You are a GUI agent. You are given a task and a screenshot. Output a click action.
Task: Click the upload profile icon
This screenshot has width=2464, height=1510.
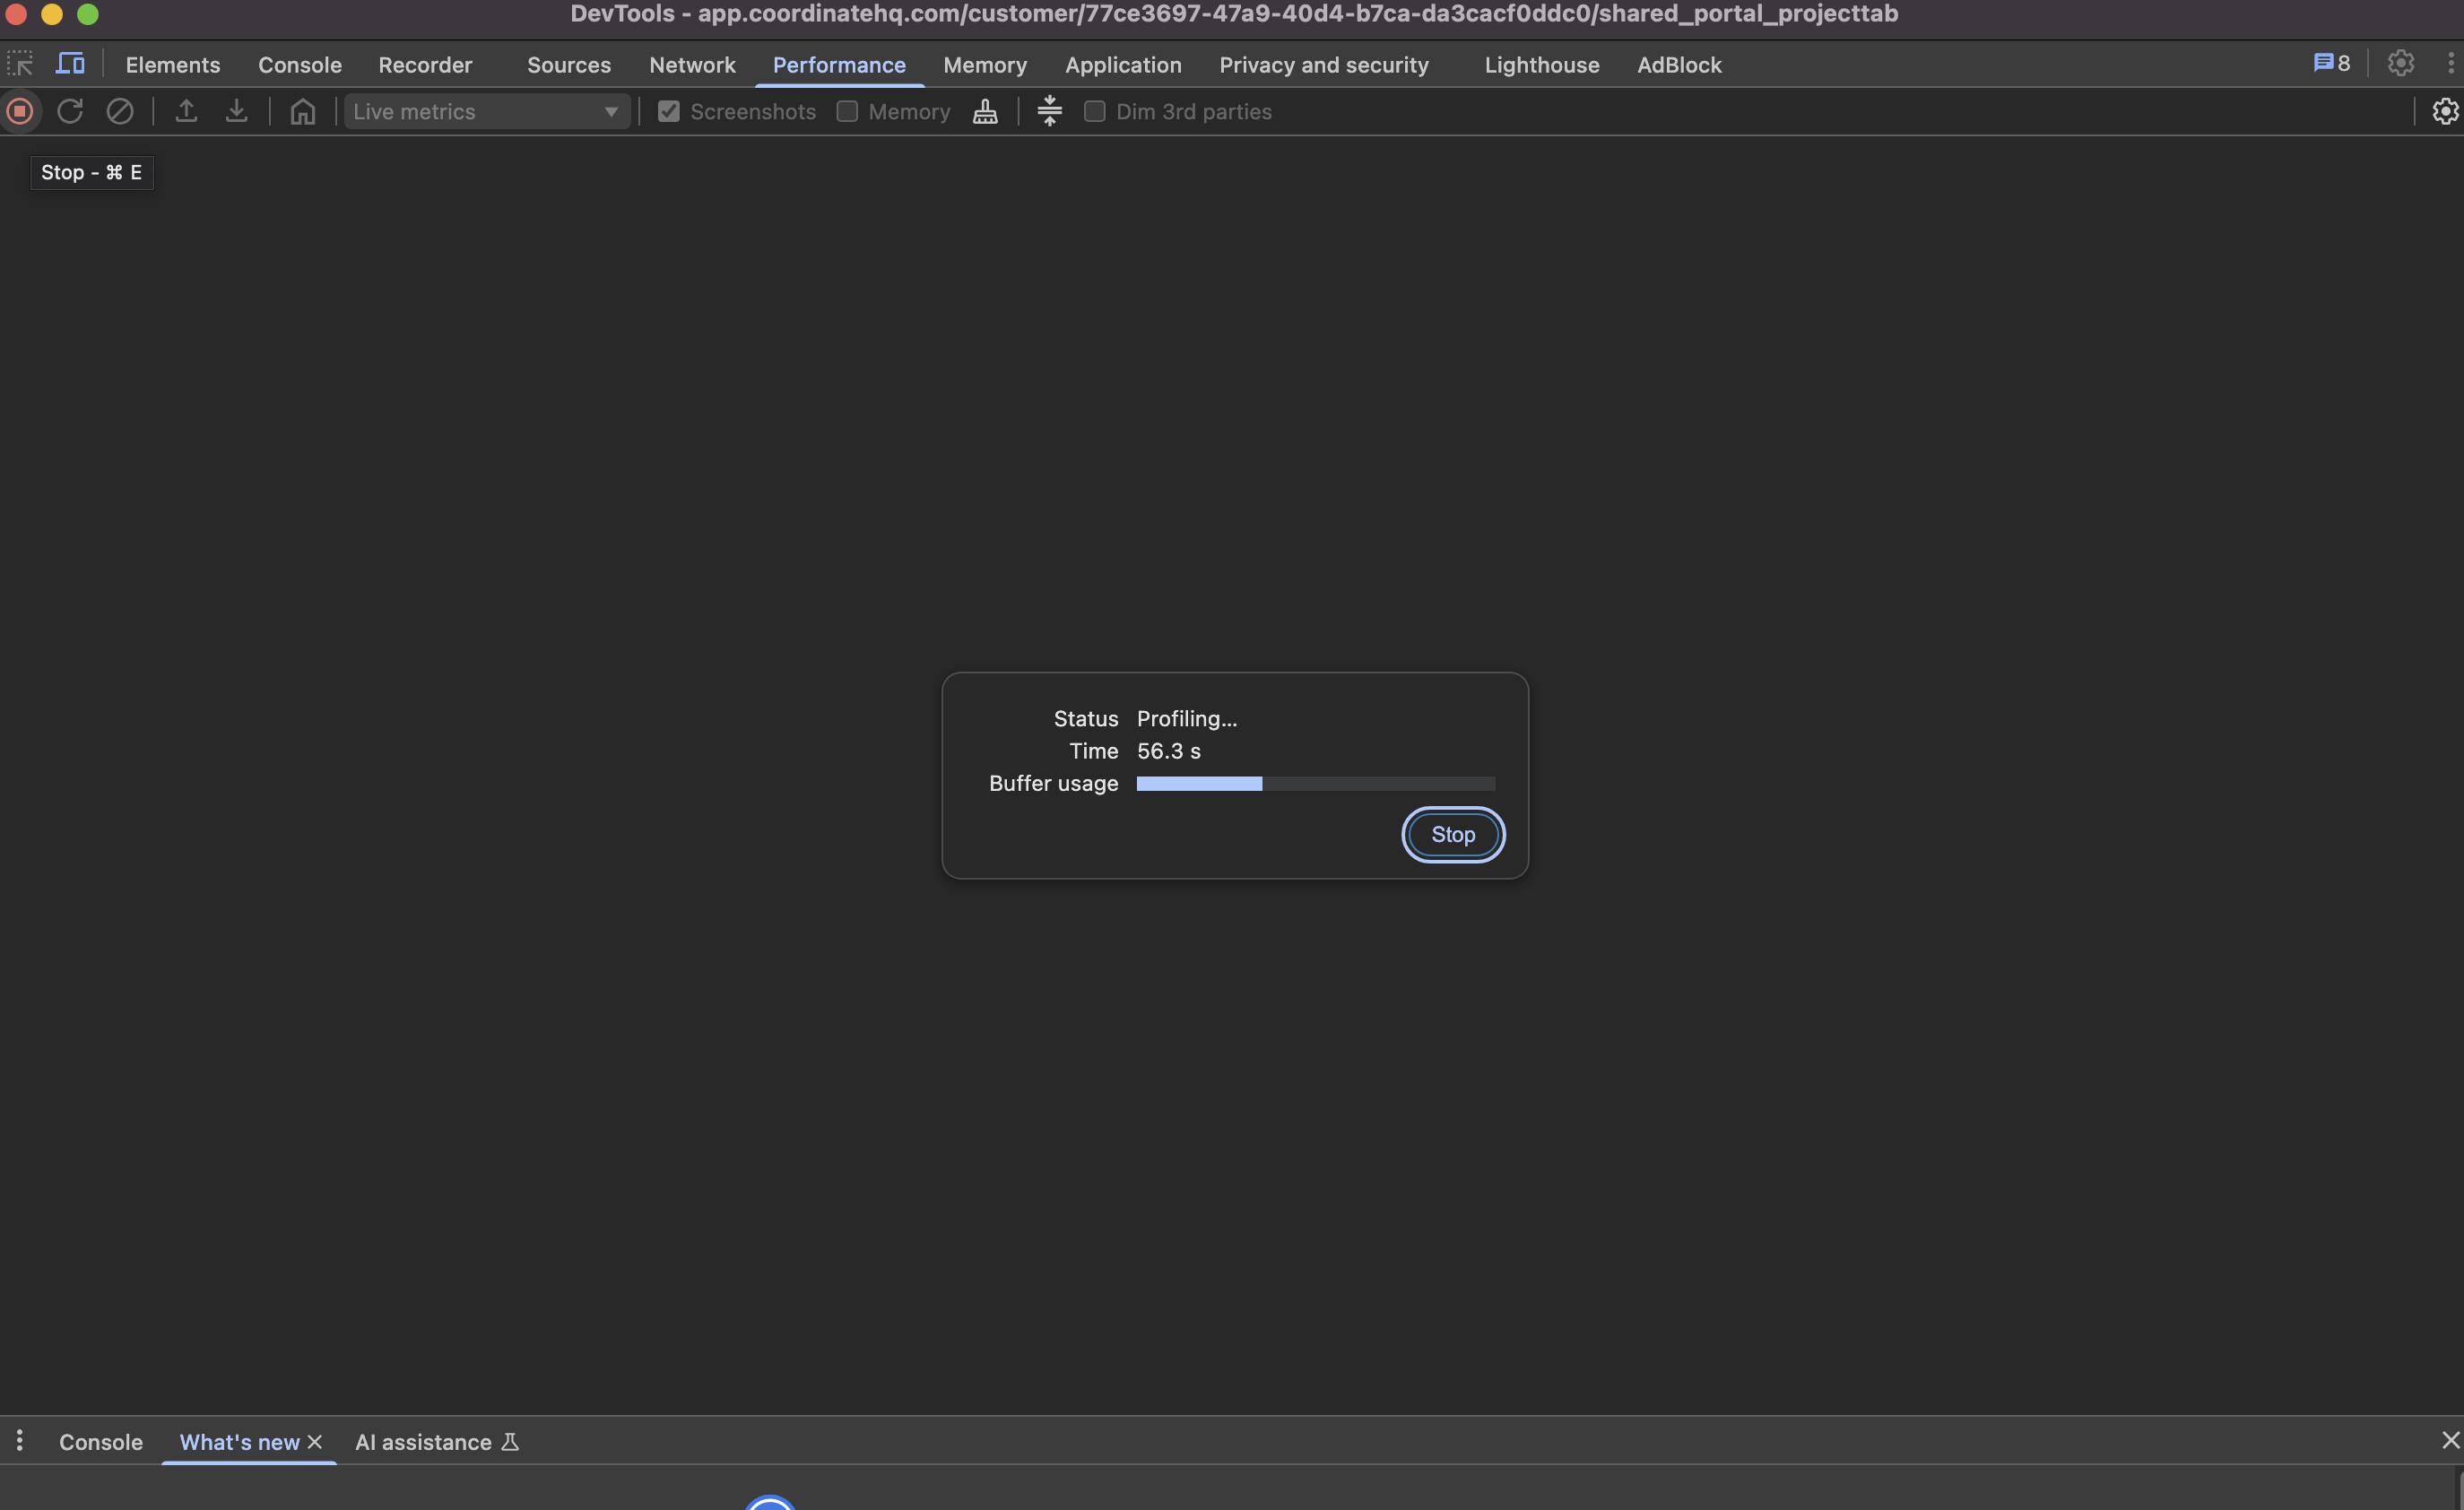click(x=186, y=111)
